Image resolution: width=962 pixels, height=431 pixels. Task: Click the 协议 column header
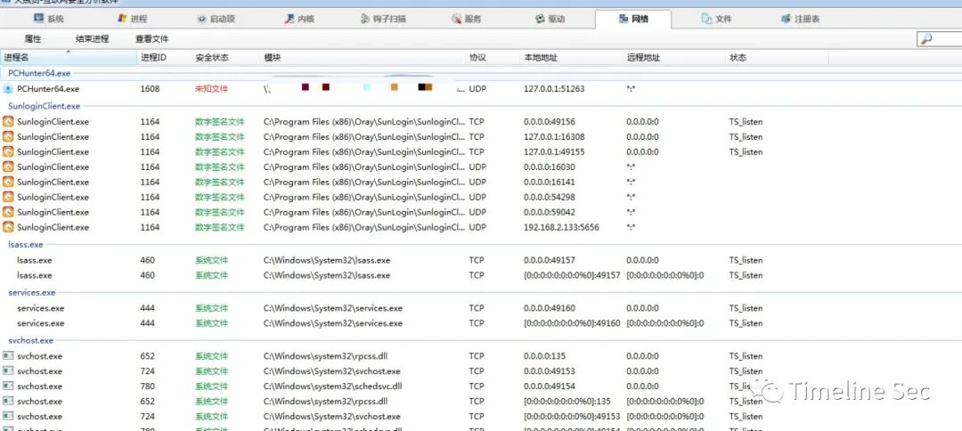click(x=493, y=58)
